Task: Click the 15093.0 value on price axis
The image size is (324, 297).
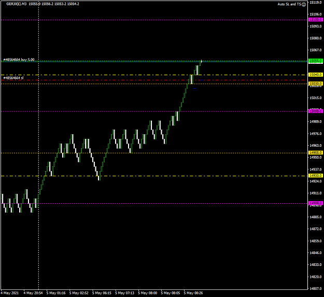Action: click(x=316, y=26)
